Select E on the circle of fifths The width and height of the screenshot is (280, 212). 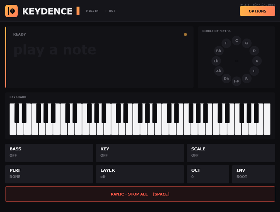pyautogui.click(x=254, y=71)
